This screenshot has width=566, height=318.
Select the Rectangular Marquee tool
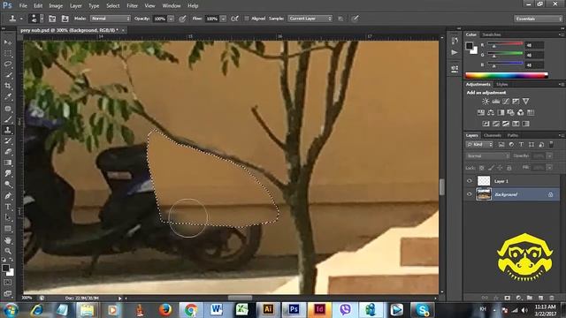[x=8, y=53]
